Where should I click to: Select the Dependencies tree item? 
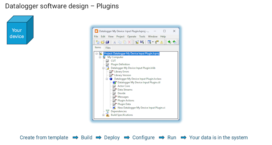point(119,111)
